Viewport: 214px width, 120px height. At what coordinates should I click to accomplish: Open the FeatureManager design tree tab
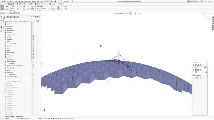click(4, 17)
